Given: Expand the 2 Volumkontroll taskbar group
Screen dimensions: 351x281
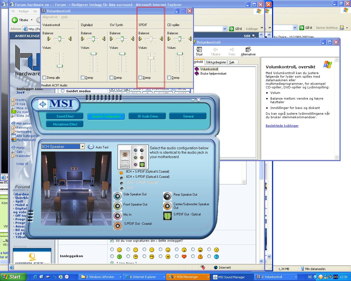Looking at the screenshot, I should click(296, 277).
